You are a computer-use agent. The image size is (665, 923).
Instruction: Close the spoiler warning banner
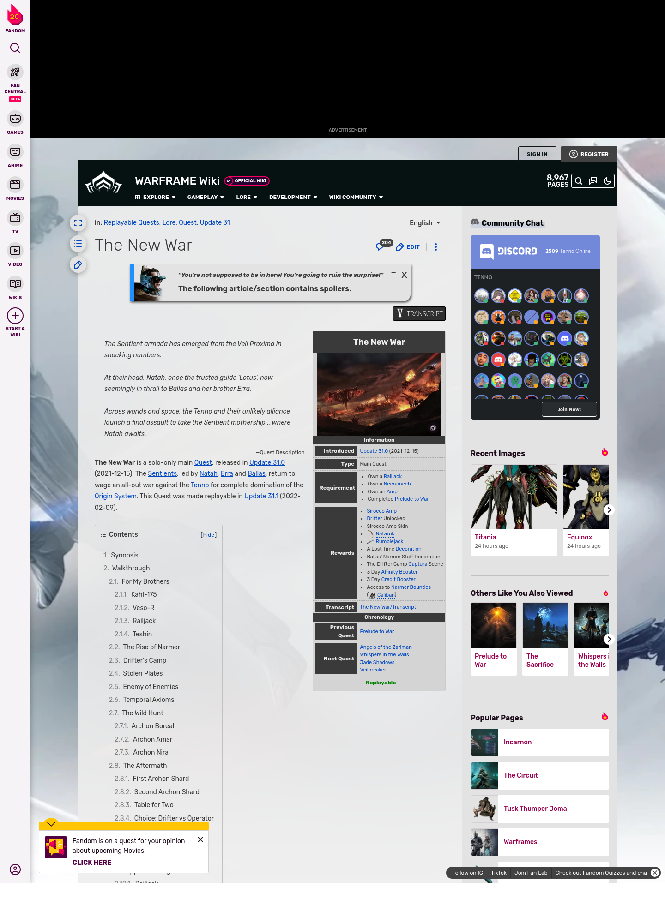coord(404,275)
